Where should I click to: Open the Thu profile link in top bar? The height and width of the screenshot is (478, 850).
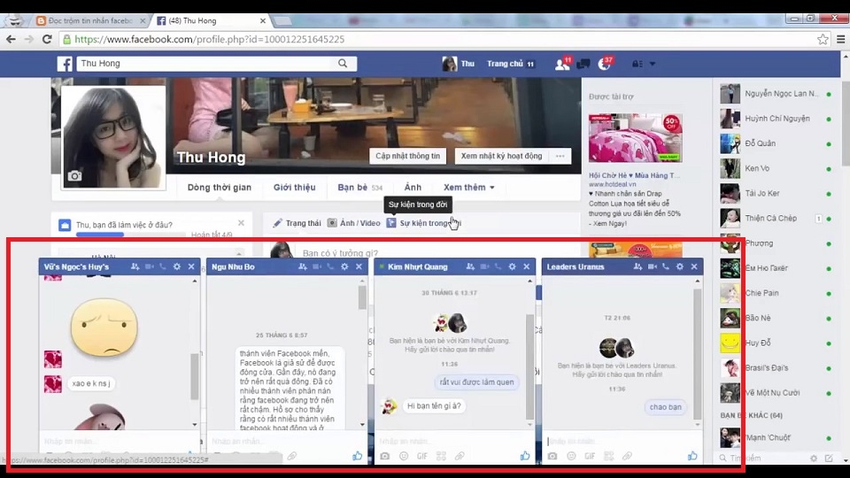(x=459, y=64)
